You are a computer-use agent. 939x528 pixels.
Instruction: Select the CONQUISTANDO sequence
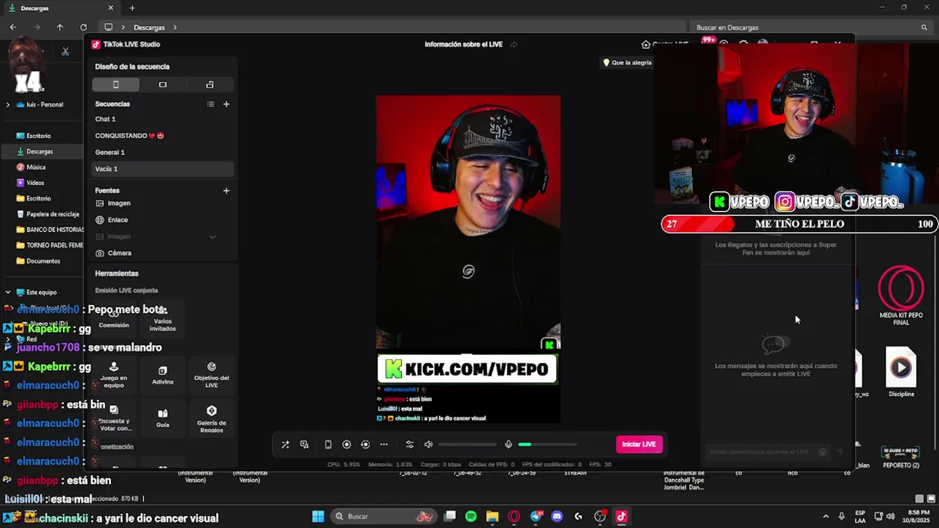point(163,136)
